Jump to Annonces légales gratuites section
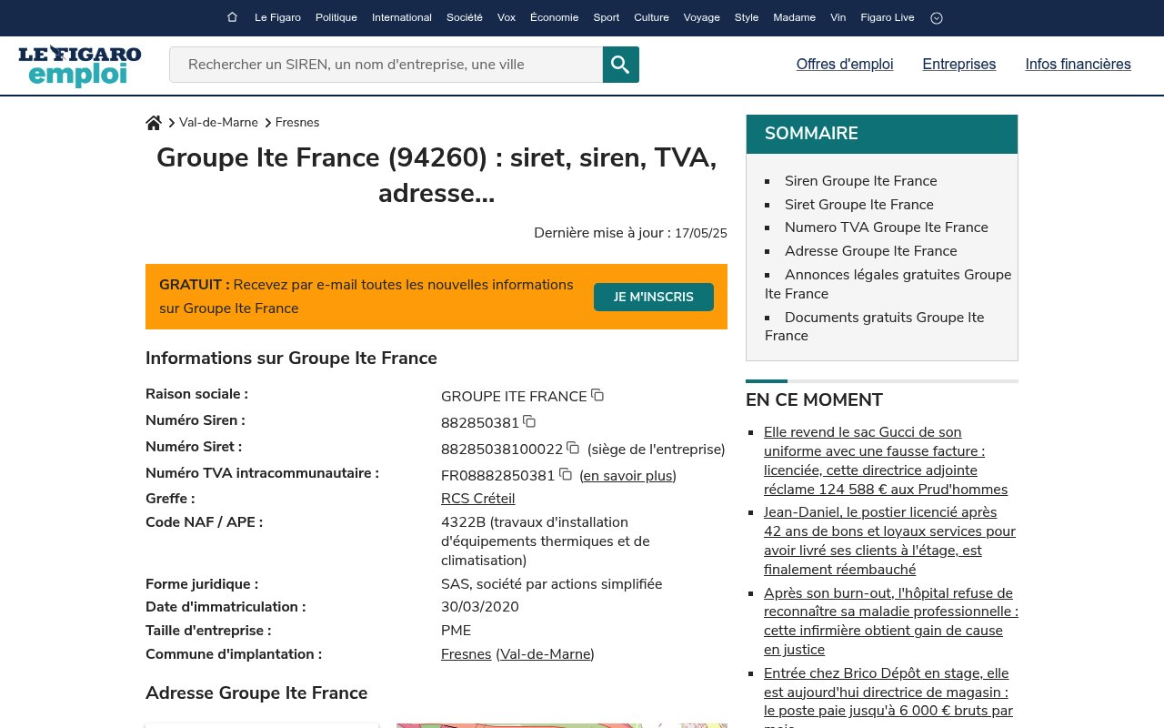Screen dimensions: 1164x728 click(888, 284)
